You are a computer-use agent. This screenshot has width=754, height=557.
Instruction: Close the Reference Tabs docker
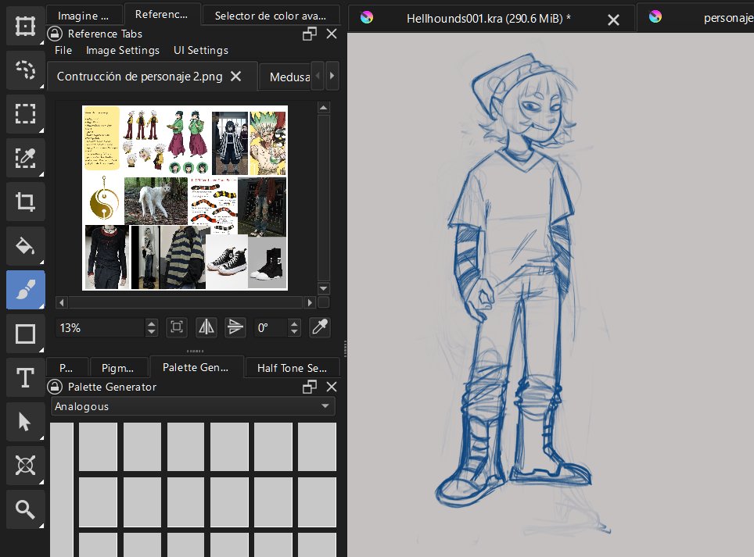coord(332,34)
